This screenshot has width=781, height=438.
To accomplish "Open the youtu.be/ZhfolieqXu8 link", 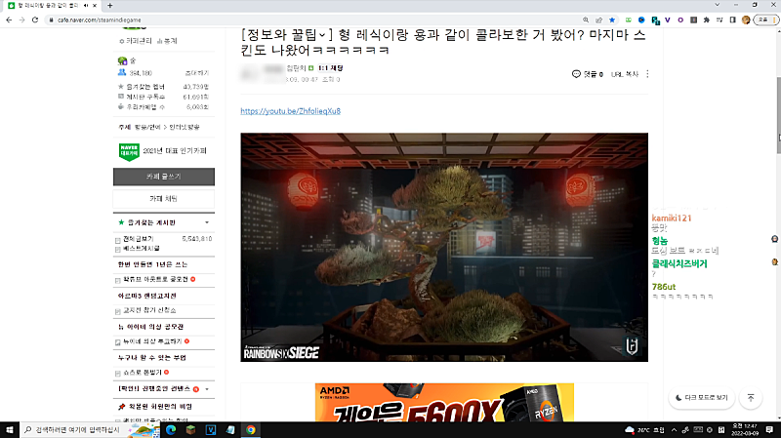I will click(290, 111).
